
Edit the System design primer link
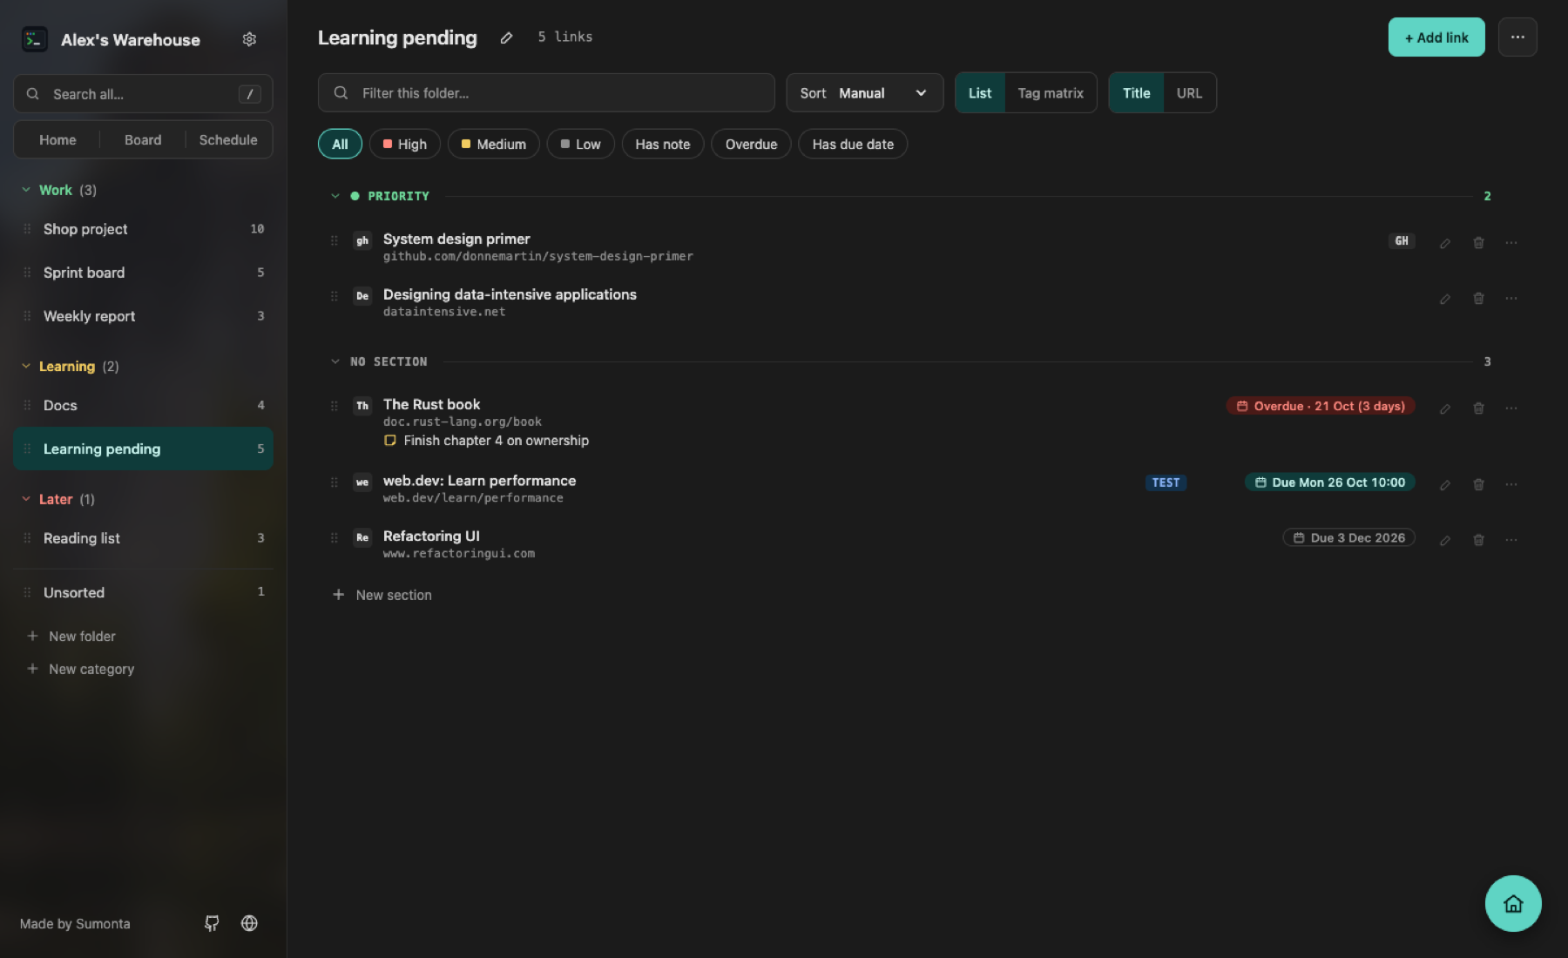pos(1445,243)
